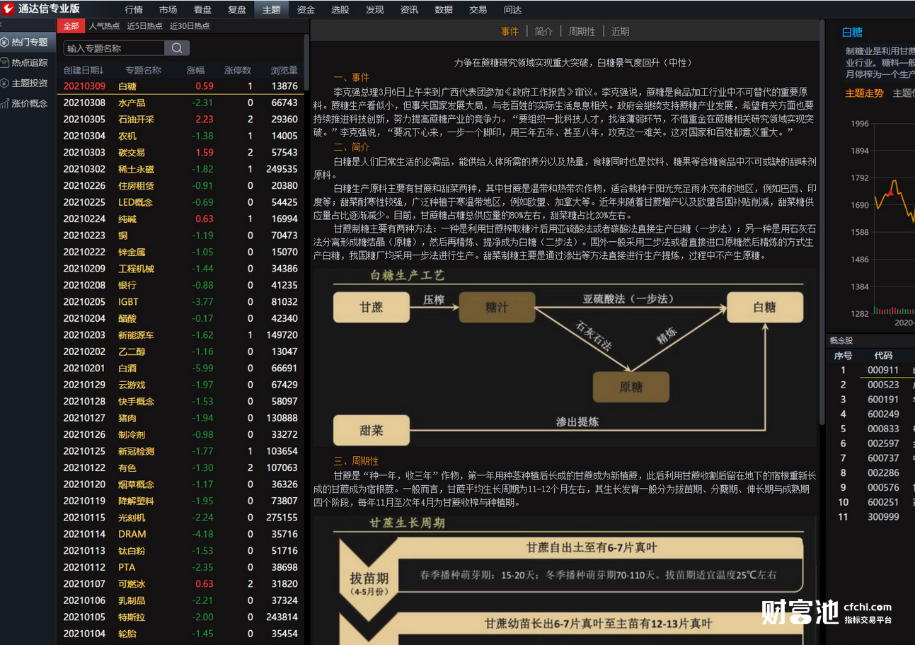This screenshot has height=645, width=915.
Task: Sort by 浏览量 column header
Action: pos(284,70)
